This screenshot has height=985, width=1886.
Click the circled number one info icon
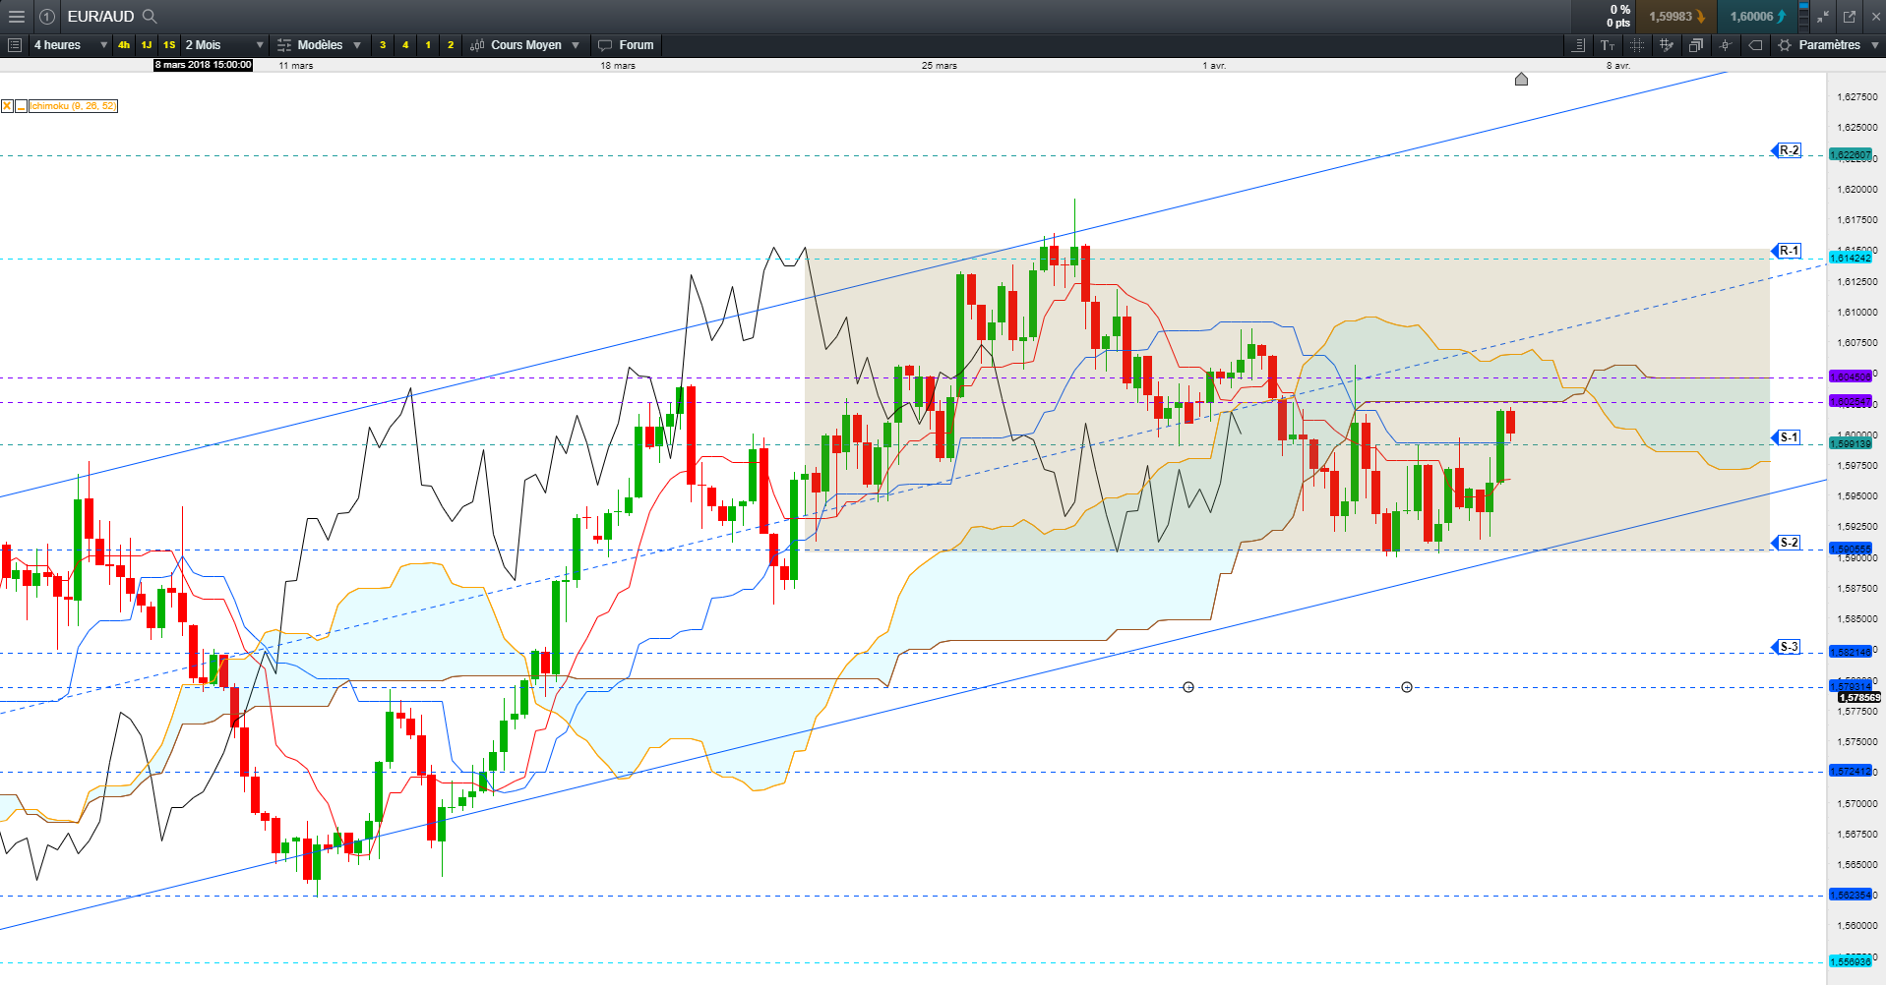(47, 17)
